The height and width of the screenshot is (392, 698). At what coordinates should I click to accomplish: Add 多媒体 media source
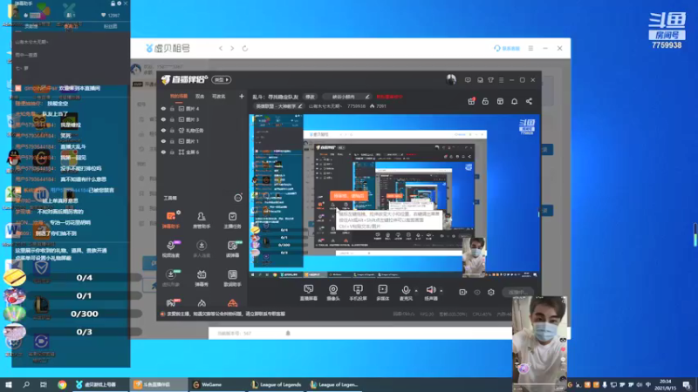coord(382,293)
